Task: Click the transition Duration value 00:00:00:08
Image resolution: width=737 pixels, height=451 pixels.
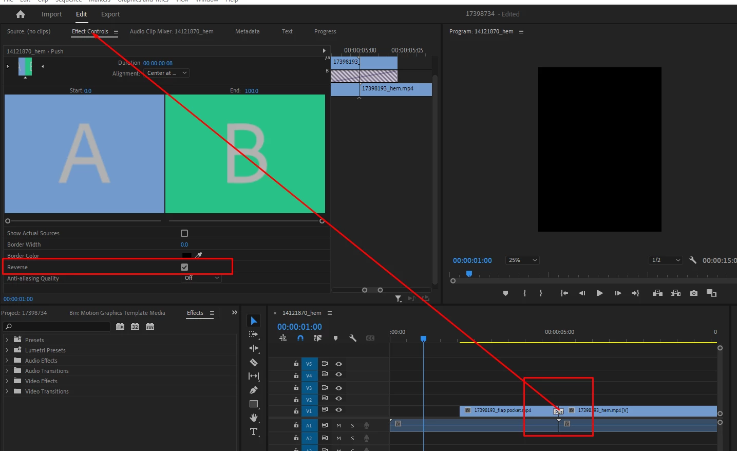Action: click(158, 63)
